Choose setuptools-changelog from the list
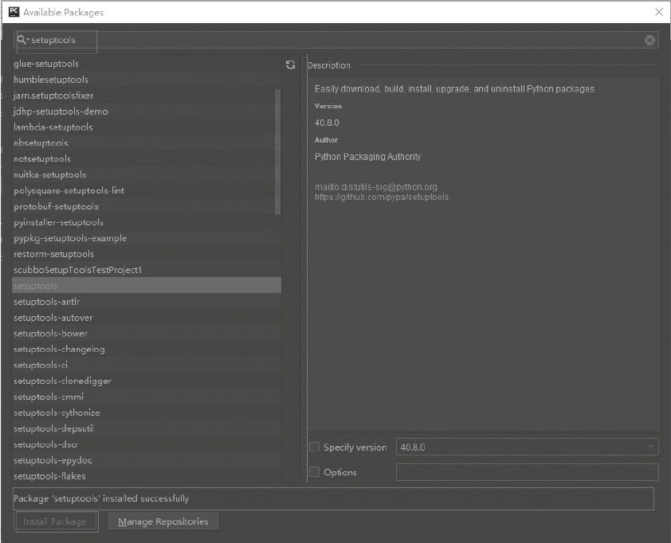This screenshot has height=543, width=671. [59, 349]
